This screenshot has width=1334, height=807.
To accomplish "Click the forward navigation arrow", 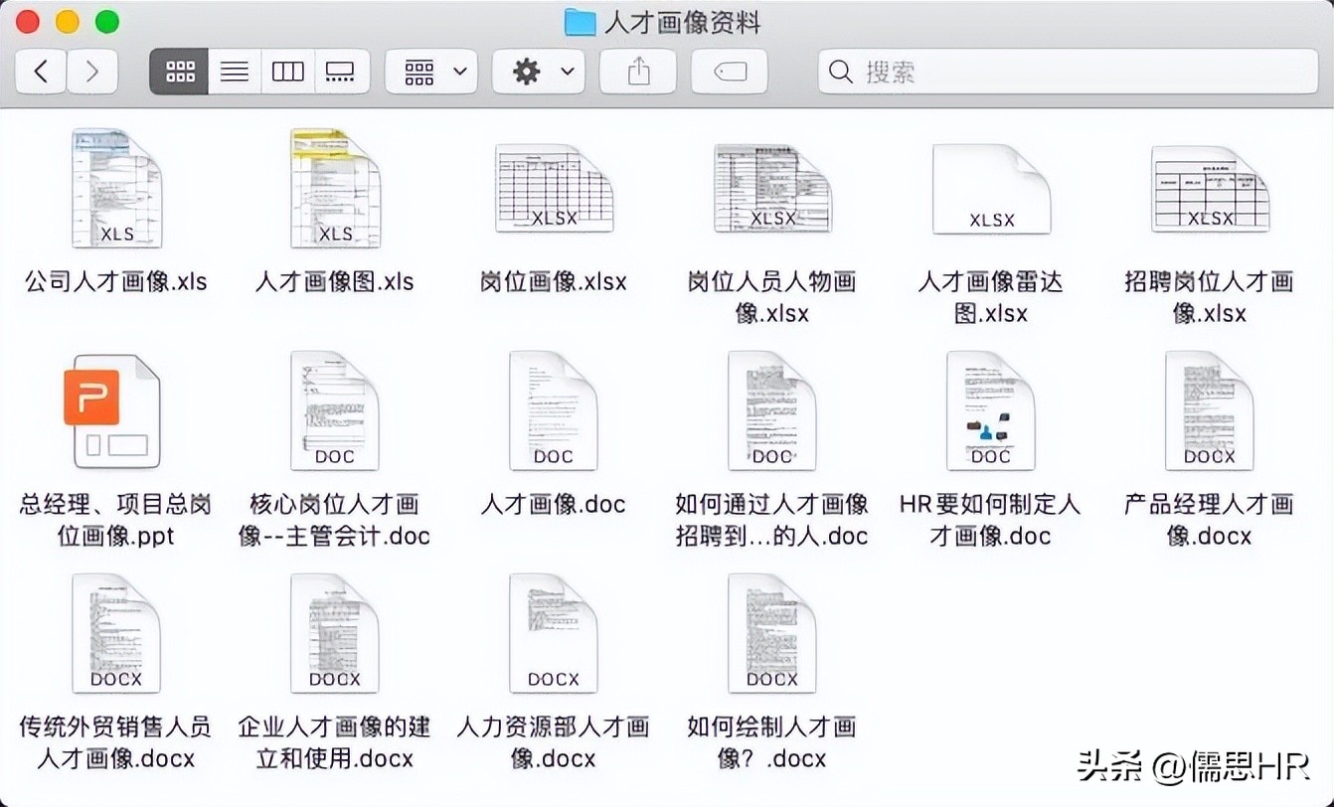I will (92, 71).
